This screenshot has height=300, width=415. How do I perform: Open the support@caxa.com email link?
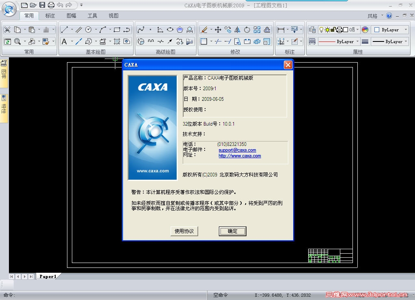[x=237, y=150]
